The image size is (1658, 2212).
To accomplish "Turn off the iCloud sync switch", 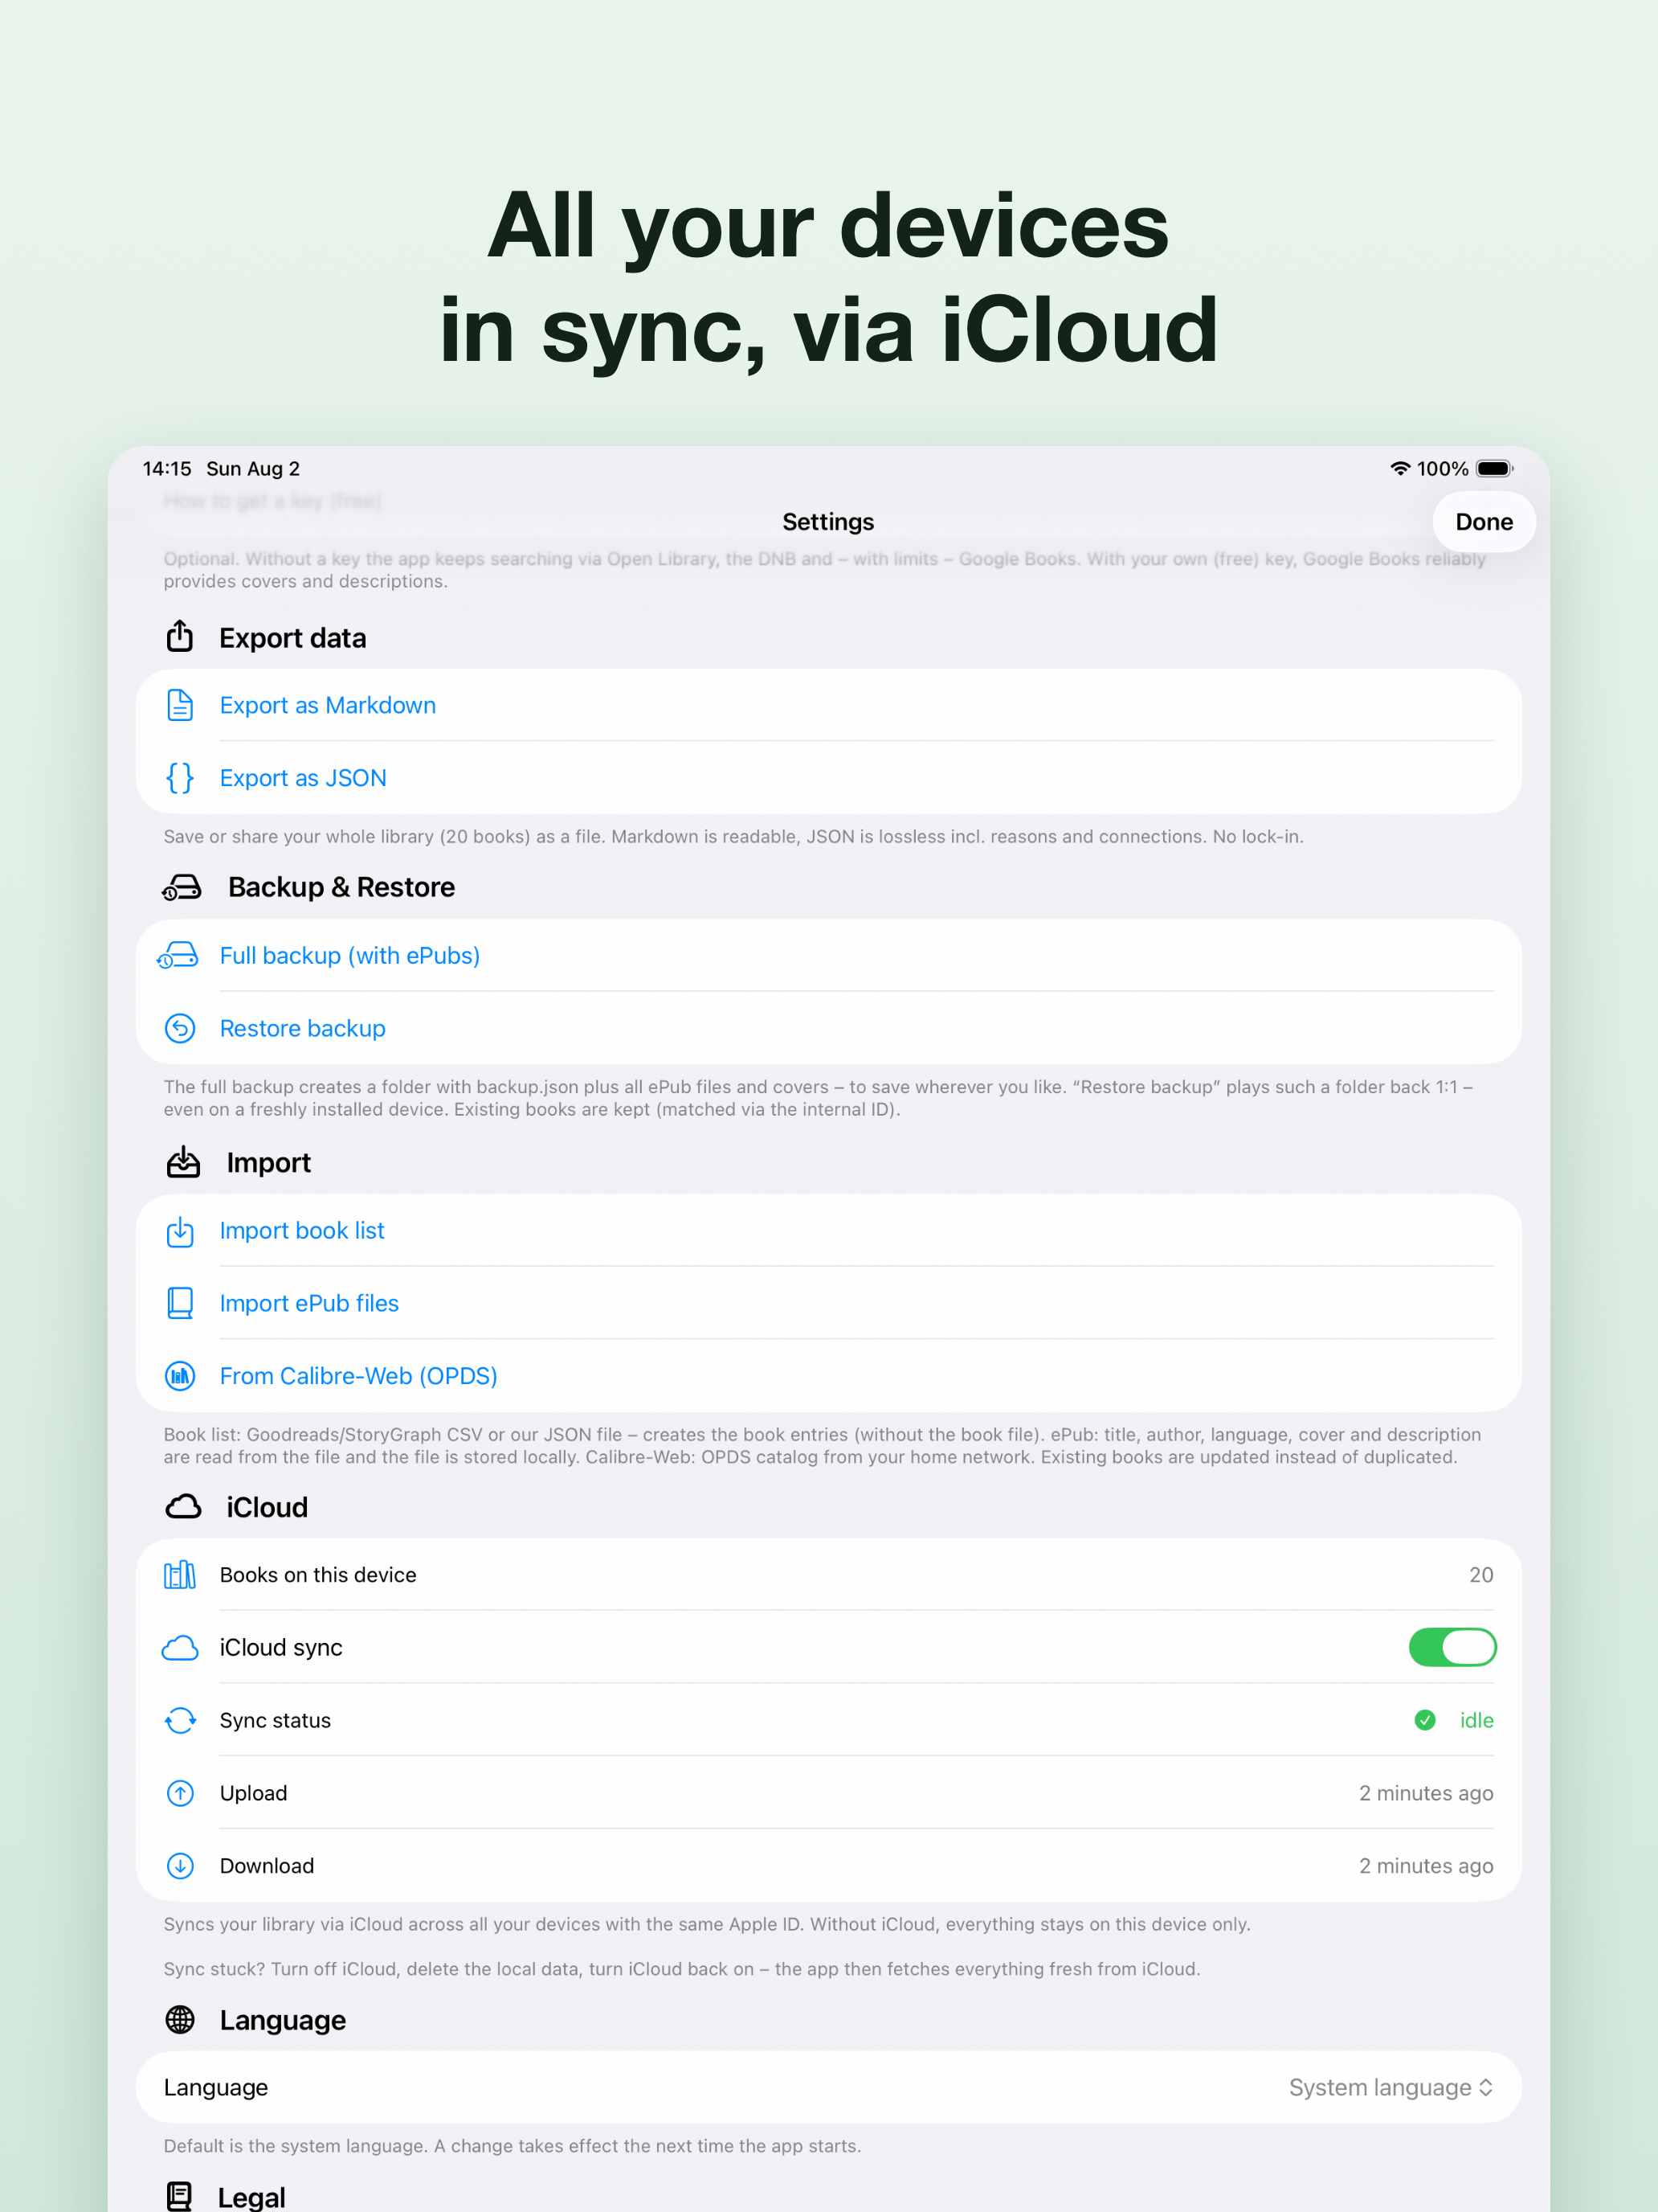I will [x=1452, y=1647].
